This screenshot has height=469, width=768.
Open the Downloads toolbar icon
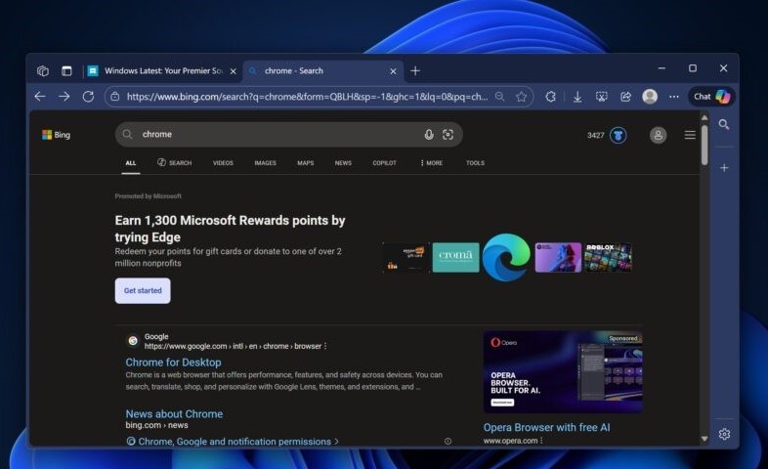click(577, 97)
